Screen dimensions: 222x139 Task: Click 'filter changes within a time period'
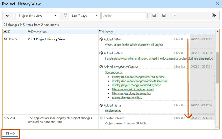click(x=133, y=89)
